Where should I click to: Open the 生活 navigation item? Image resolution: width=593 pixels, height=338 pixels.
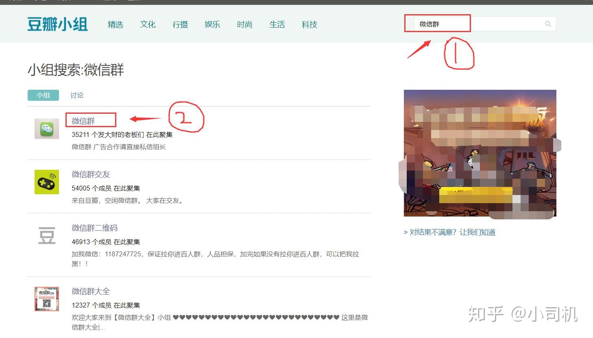point(277,24)
